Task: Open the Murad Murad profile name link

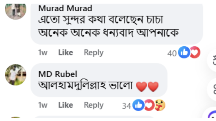Action: (x=65, y=8)
